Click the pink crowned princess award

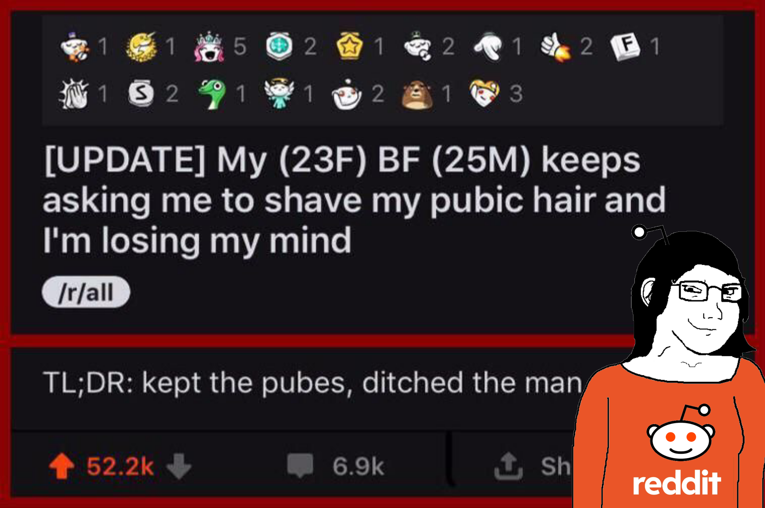pyautogui.click(x=209, y=47)
